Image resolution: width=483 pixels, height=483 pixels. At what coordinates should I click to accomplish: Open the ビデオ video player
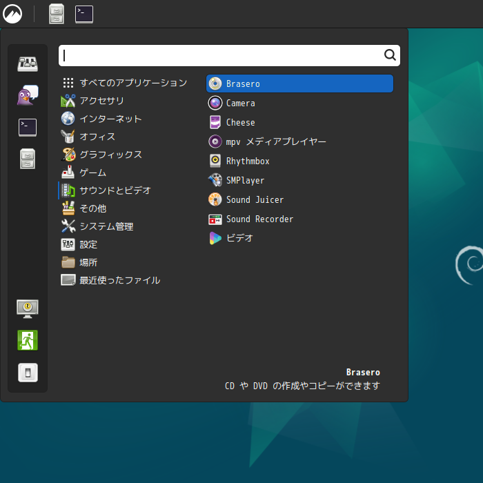239,238
